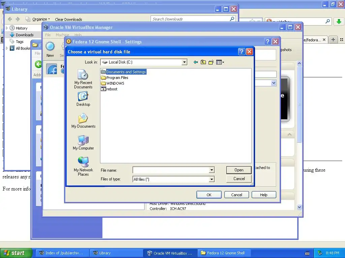Open the Help menu in VirtualBox Manager

78,35
